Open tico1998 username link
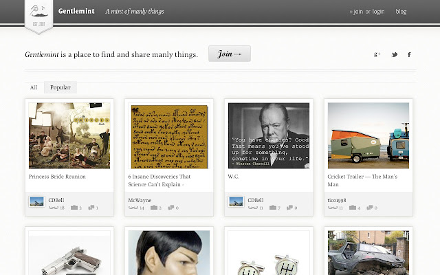 pyautogui.click(x=337, y=200)
